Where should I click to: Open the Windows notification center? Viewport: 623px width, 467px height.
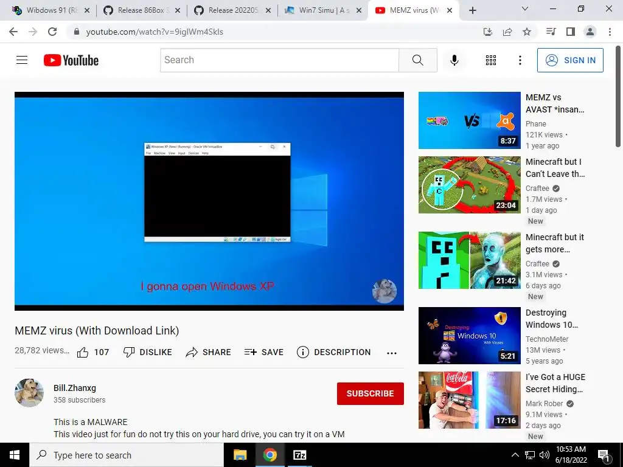pyautogui.click(x=604, y=455)
